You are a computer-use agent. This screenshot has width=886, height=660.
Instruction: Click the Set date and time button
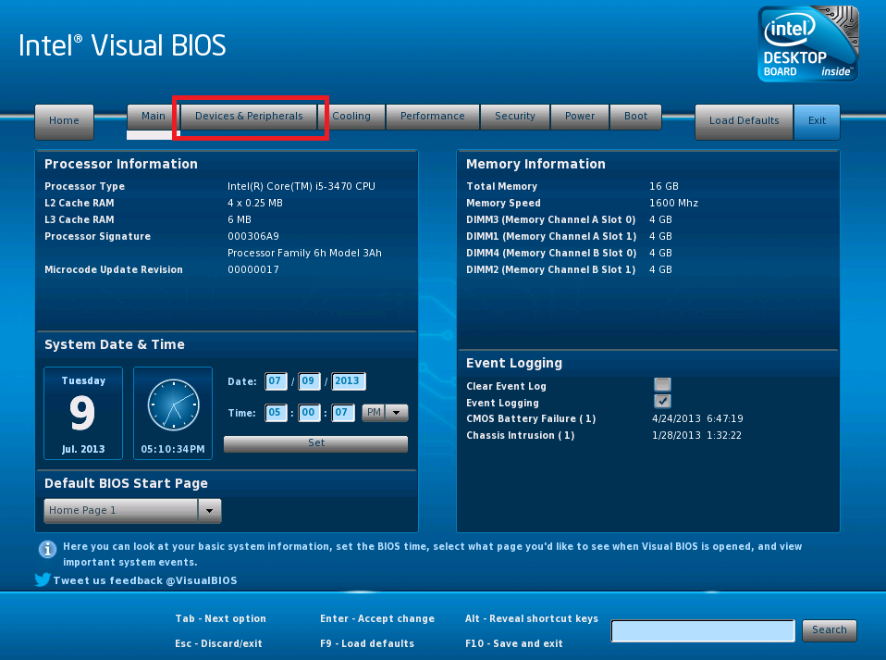click(316, 443)
